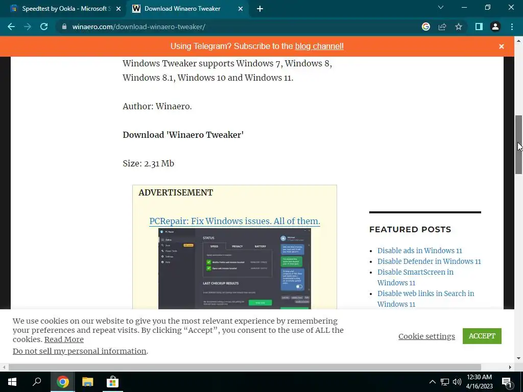Click the 'Author: Winaero.' text
Viewport: 523px width, 392px height.
157,106
